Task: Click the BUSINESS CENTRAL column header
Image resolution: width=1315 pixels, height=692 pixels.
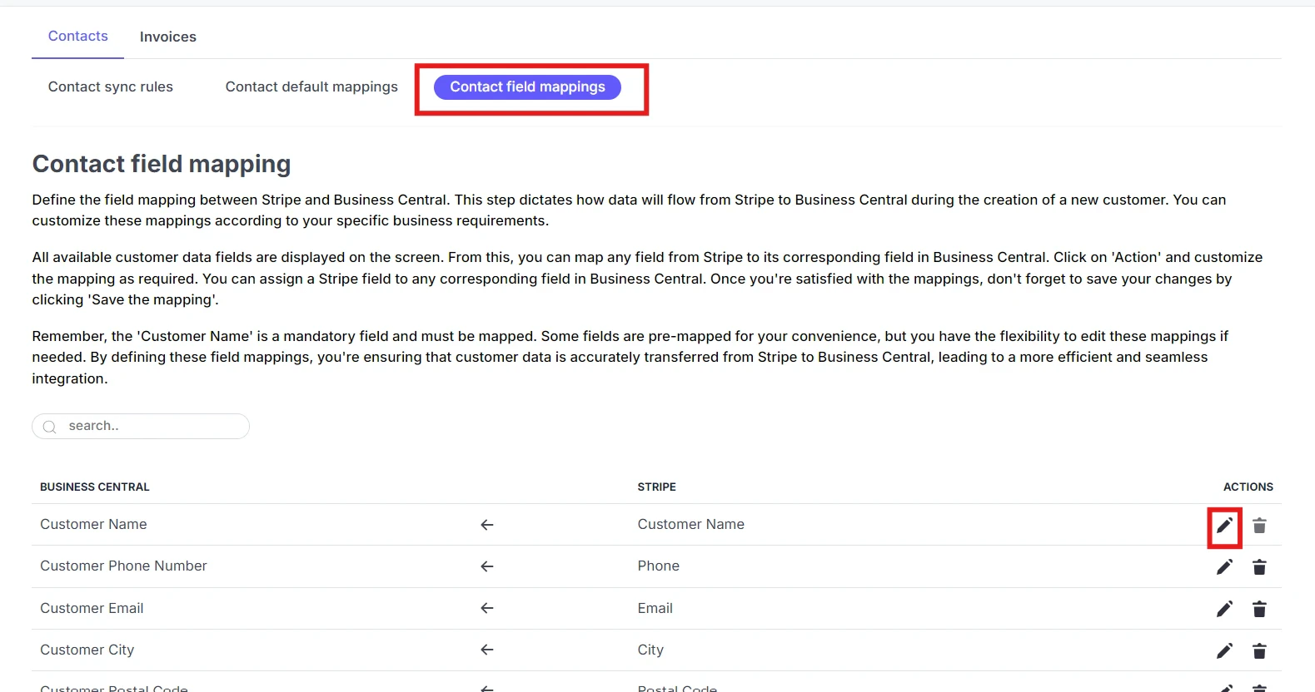Action: [x=95, y=487]
